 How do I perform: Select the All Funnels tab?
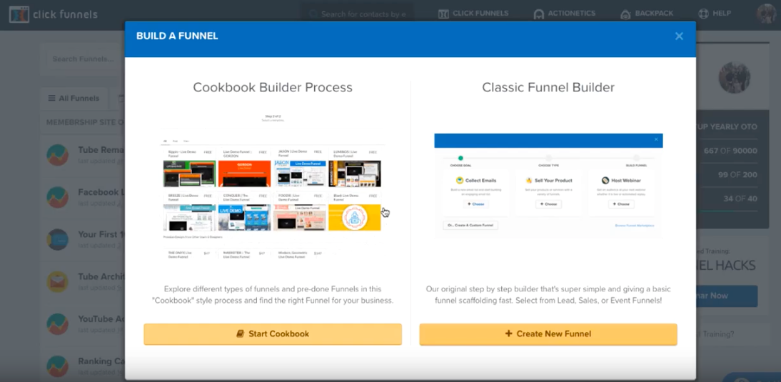pyautogui.click(x=74, y=99)
